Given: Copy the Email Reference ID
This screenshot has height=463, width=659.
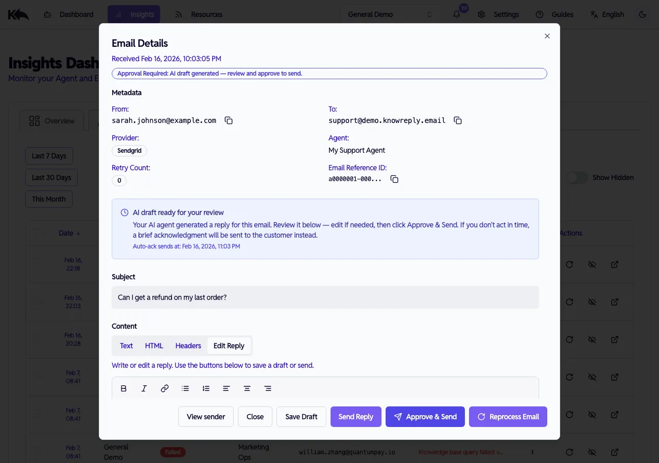Looking at the screenshot, I should 394,179.
